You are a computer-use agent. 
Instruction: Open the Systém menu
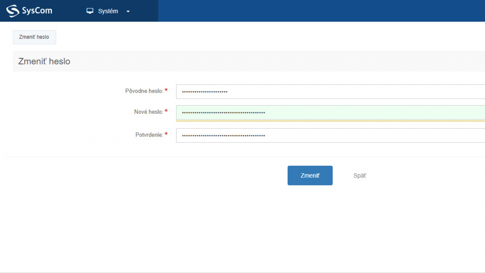pyautogui.click(x=108, y=11)
